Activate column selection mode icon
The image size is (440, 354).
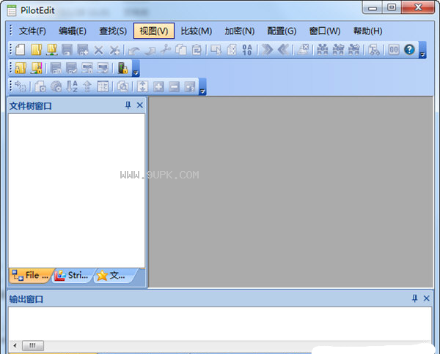[216, 50]
